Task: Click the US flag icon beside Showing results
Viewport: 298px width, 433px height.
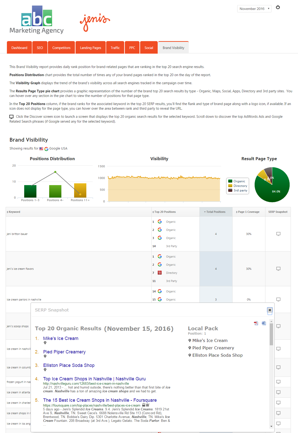Action: point(41,148)
